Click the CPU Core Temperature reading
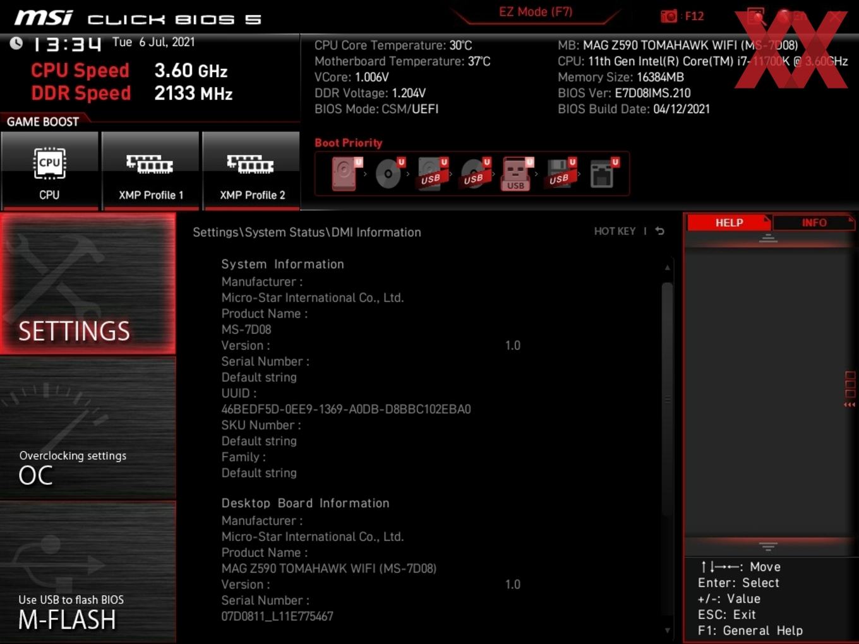This screenshot has height=644, width=859. point(393,45)
